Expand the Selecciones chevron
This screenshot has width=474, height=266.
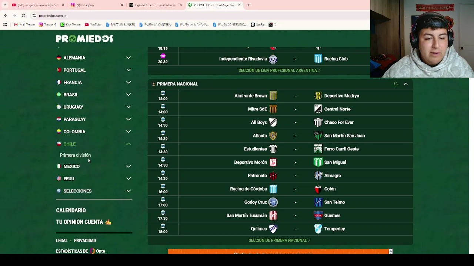(x=128, y=191)
